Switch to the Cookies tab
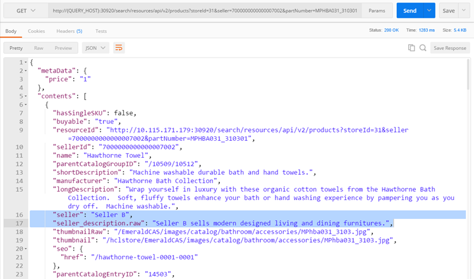Image resolution: width=474 pixels, height=279 pixels. [x=36, y=31]
